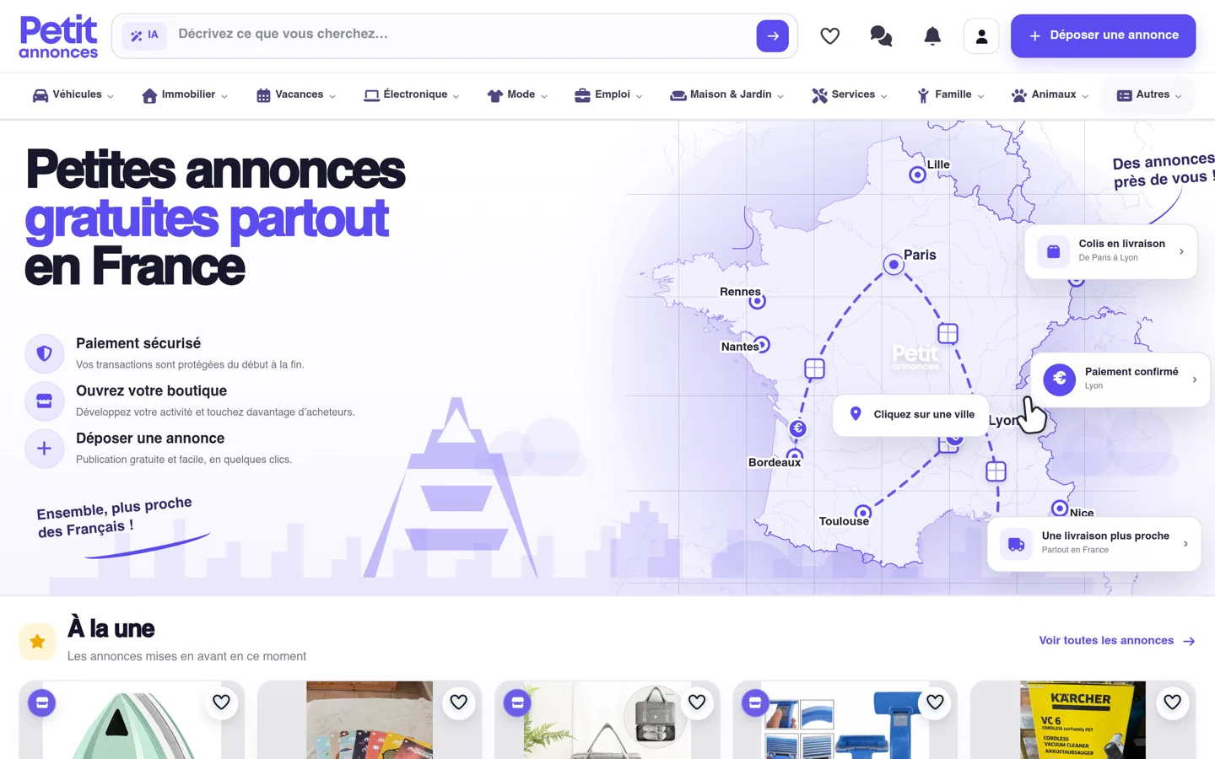Screen dimensions: 1215x759
Task: Expand the Animaux category dropdown
Action: click(x=1050, y=95)
